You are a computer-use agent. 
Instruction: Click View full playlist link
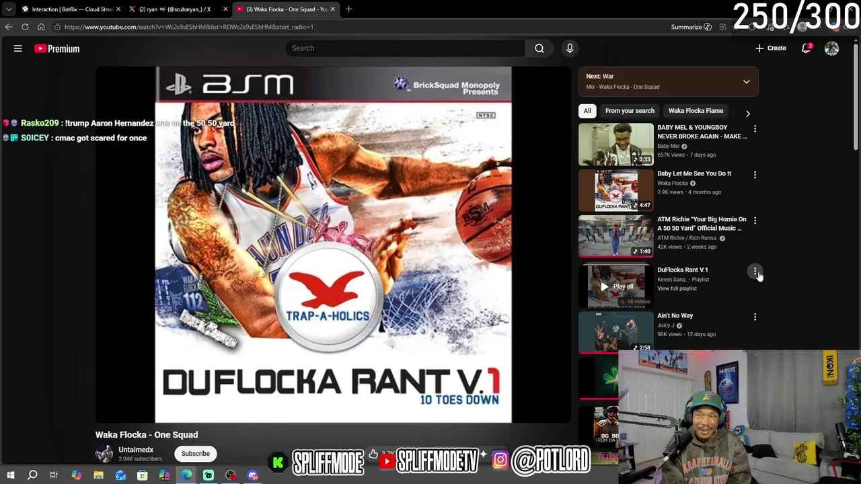coord(677,288)
